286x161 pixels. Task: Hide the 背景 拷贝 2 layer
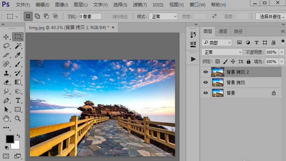click(x=205, y=72)
